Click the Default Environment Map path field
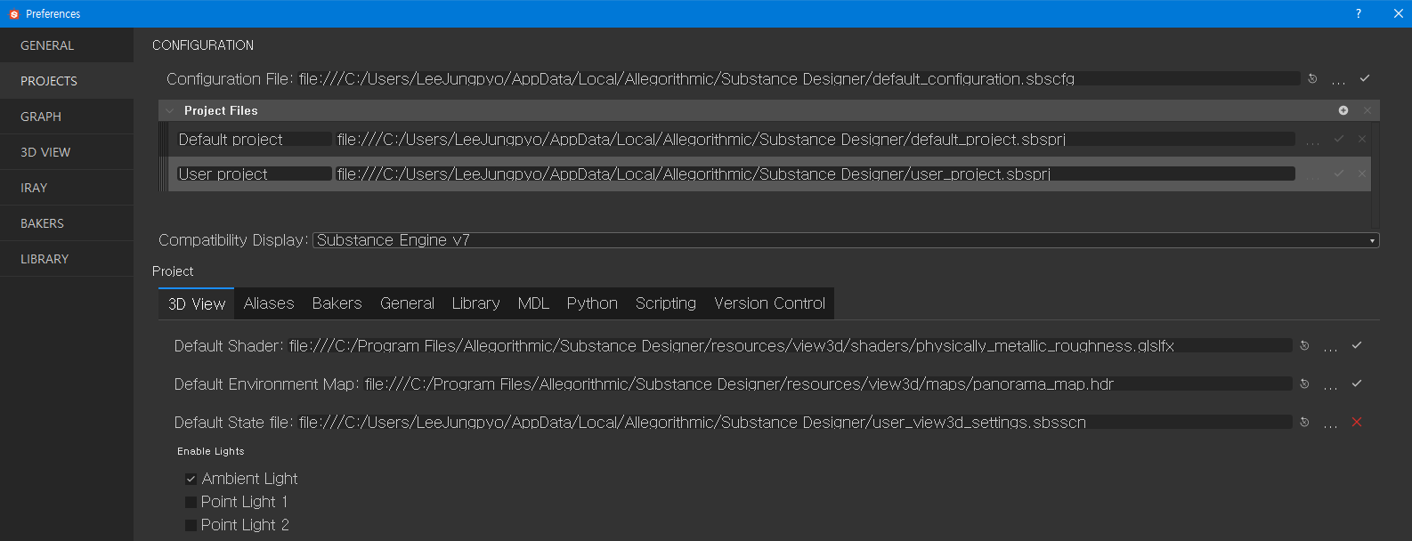The image size is (1412, 541). [828, 384]
